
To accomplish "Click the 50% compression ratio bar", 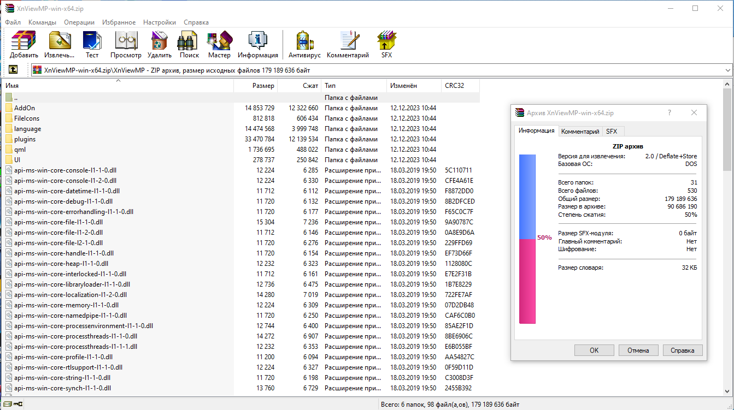I will [x=527, y=239].
